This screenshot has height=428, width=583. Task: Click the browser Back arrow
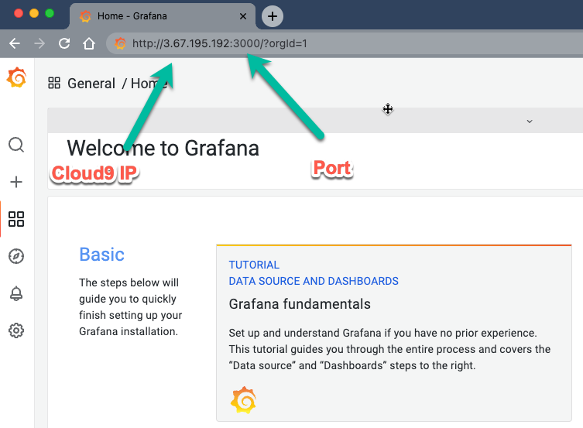(x=15, y=43)
